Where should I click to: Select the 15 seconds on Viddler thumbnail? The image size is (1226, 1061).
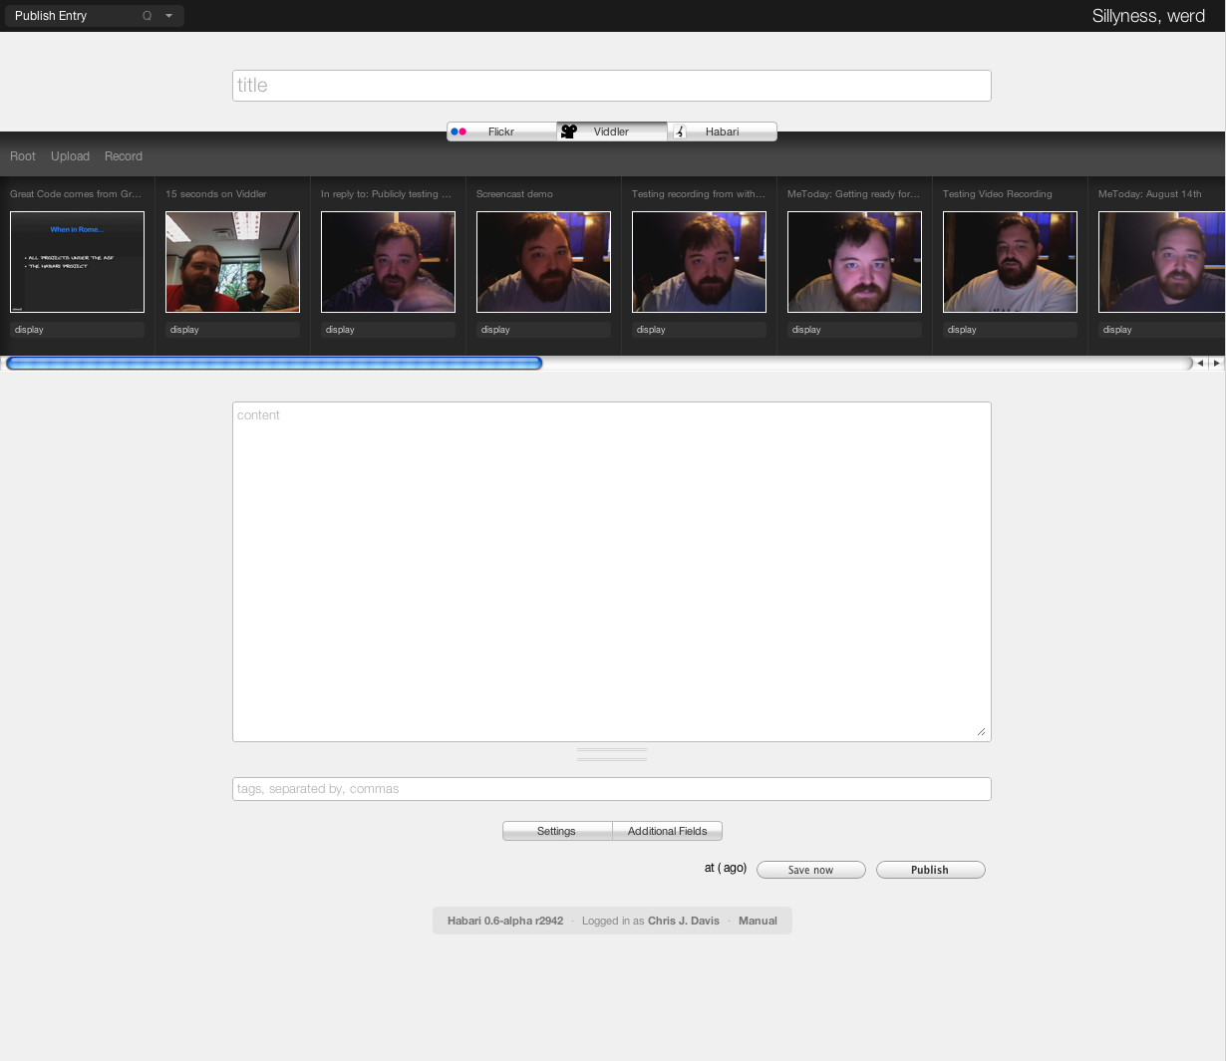click(x=232, y=262)
